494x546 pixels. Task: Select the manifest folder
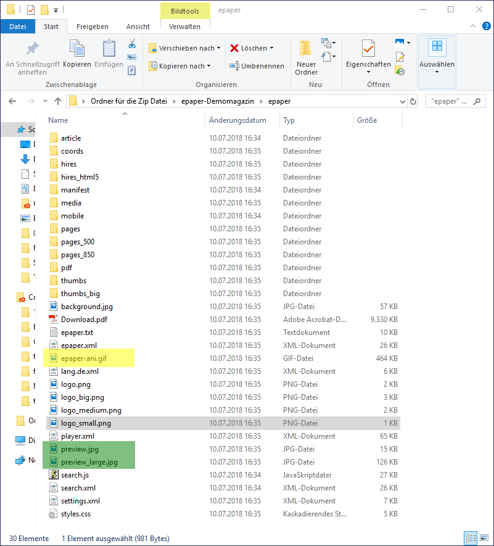[75, 190]
